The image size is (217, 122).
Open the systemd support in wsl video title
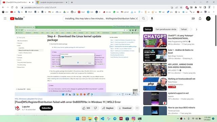pyautogui.click(x=178, y=93)
